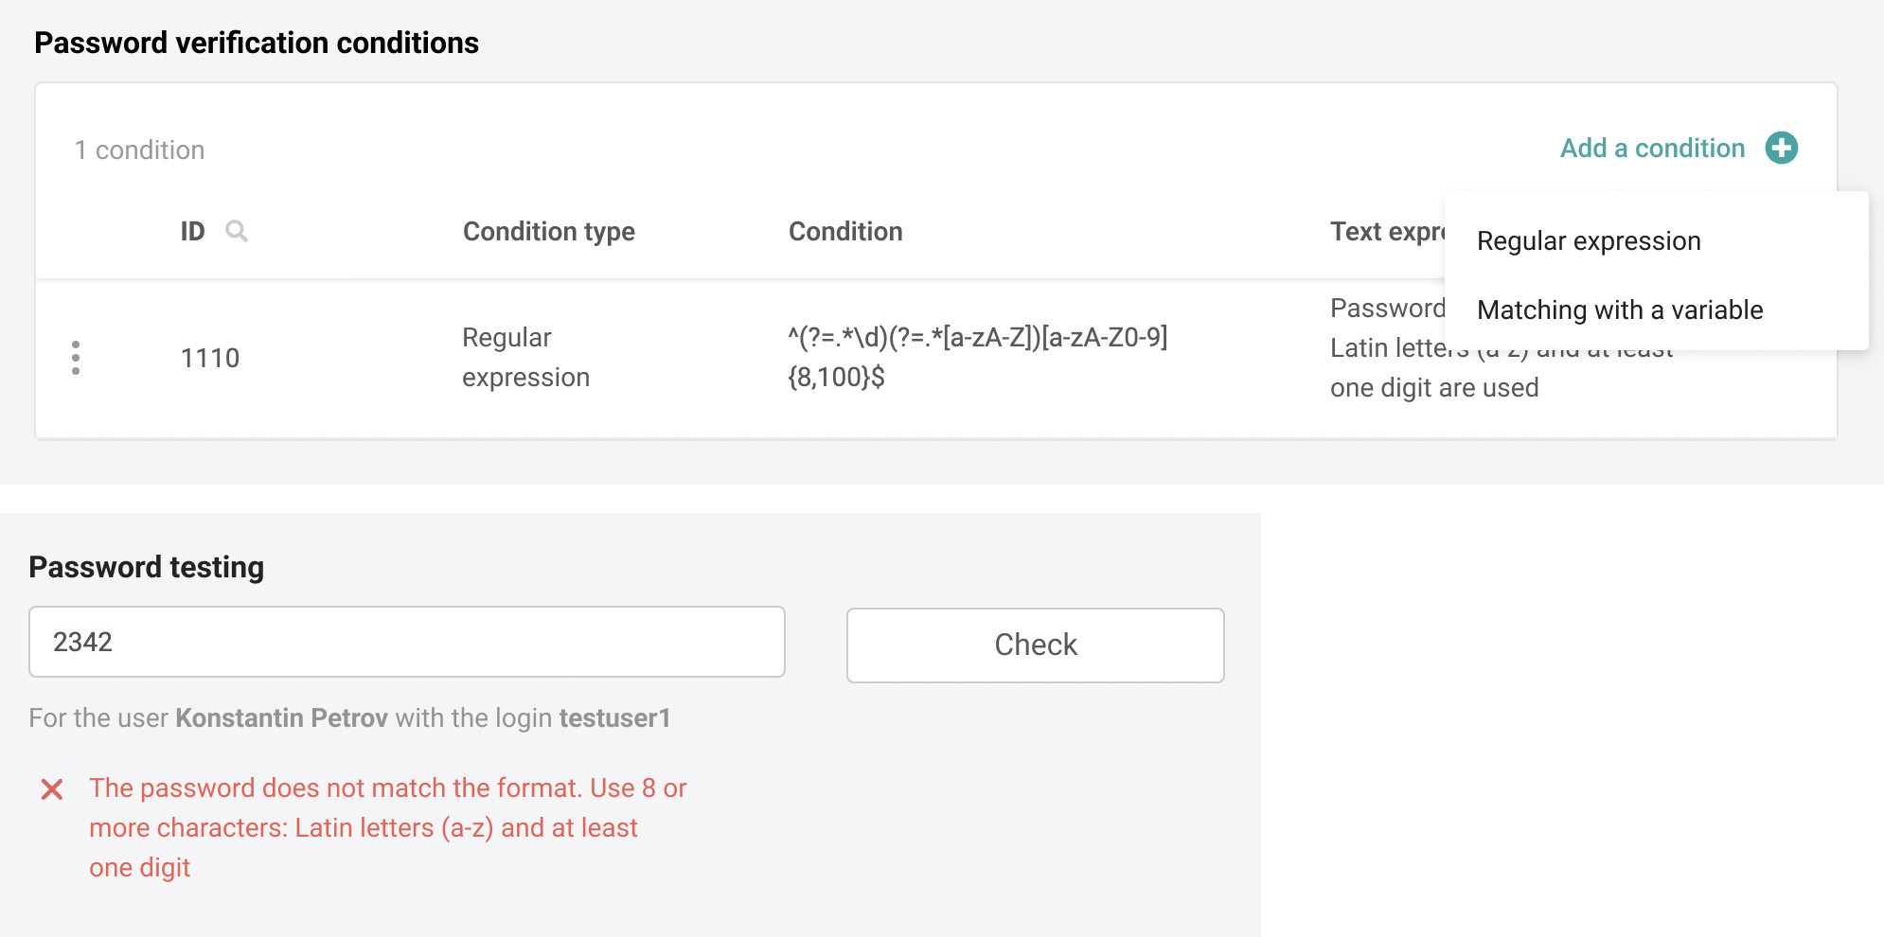Click the Condition column header
This screenshot has width=1884, height=937.
point(845,231)
